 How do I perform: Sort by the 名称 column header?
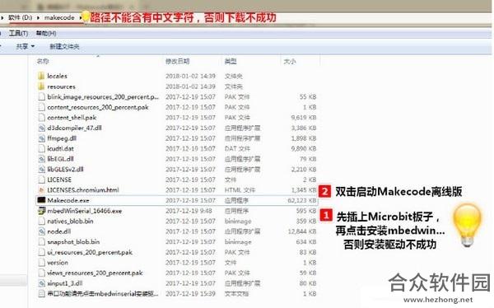(43, 61)
